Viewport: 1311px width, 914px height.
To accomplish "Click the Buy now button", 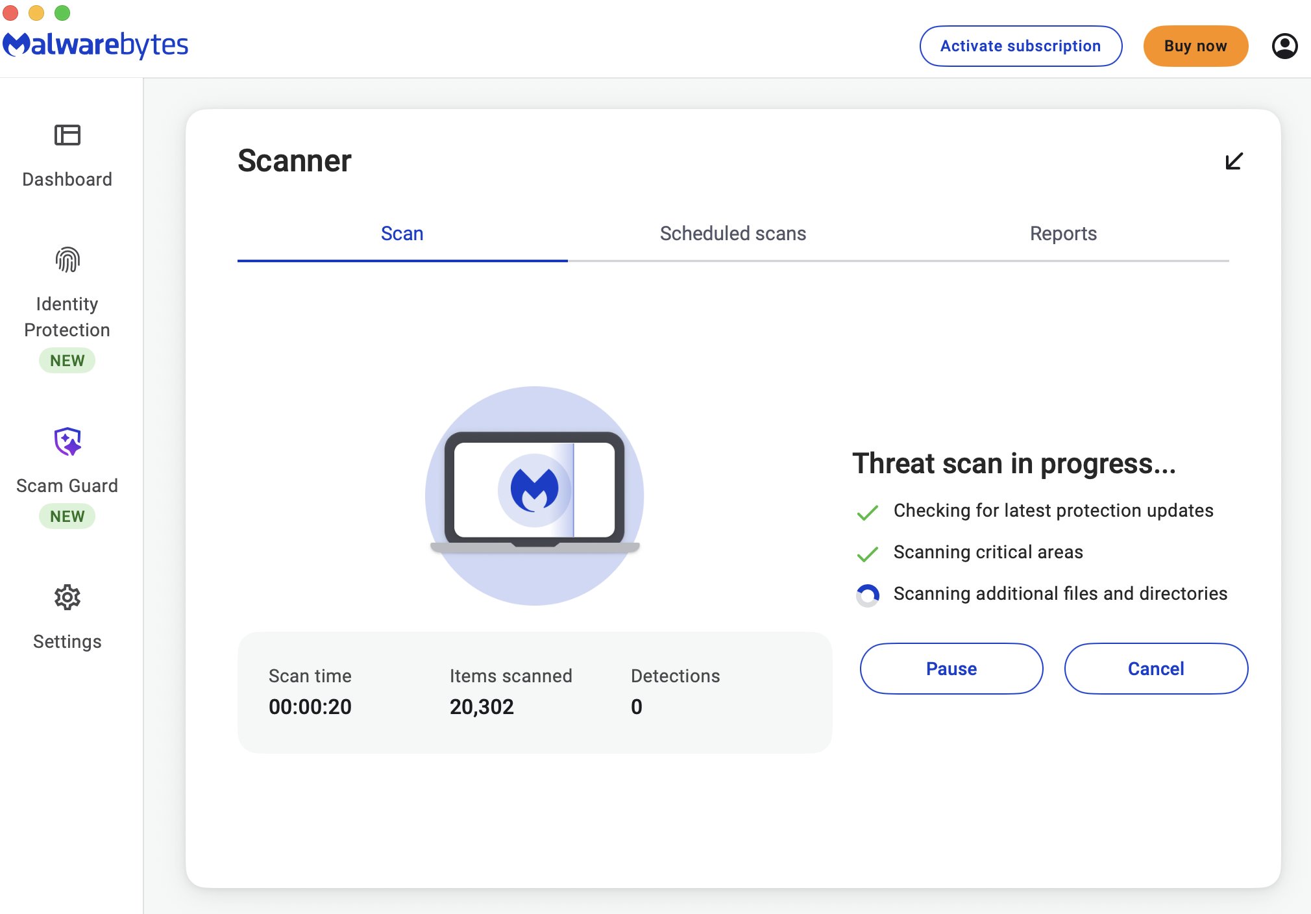I will coord(1195,46).
